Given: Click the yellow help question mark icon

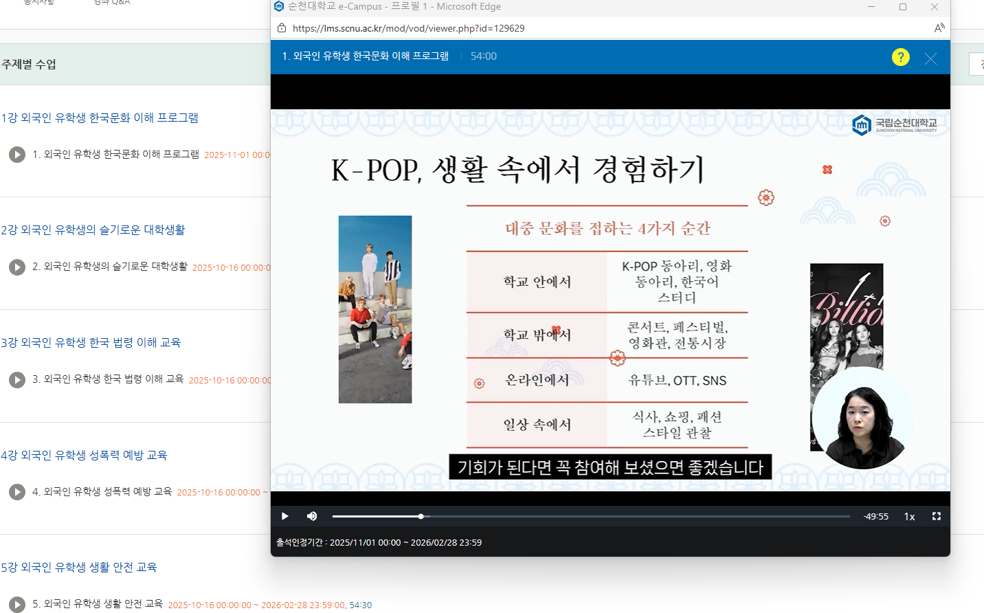Looking at the screenshot, I should (900, 57).
